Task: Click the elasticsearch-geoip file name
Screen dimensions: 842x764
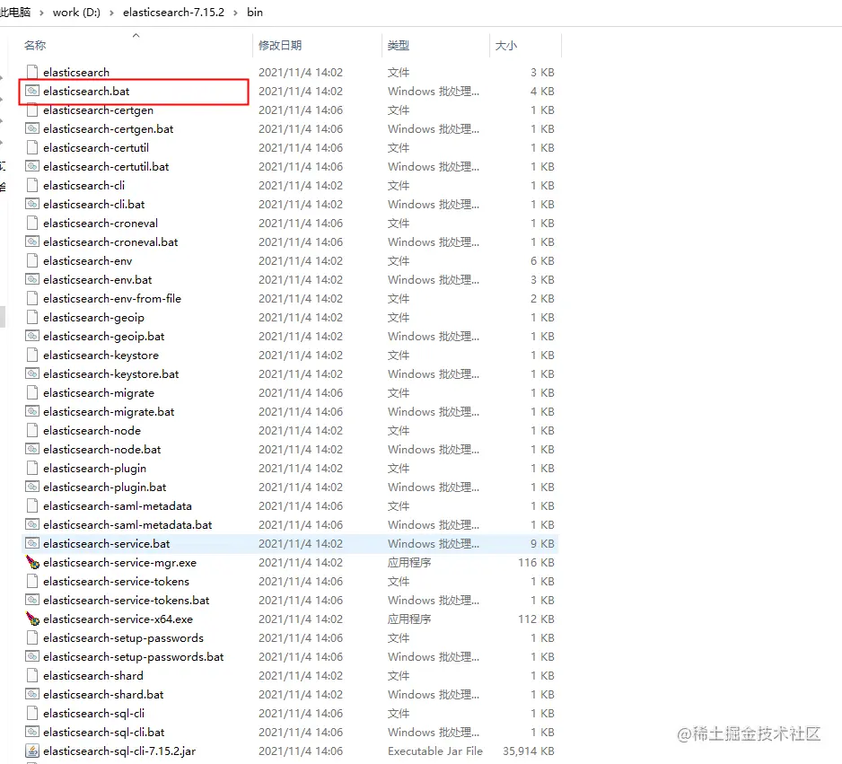Action: click(93, 317)
